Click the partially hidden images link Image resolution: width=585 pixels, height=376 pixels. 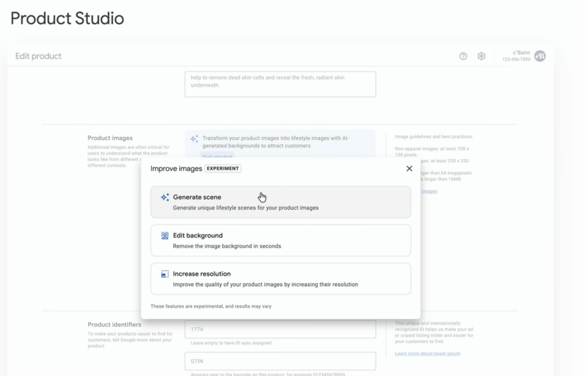click(428, 191)
